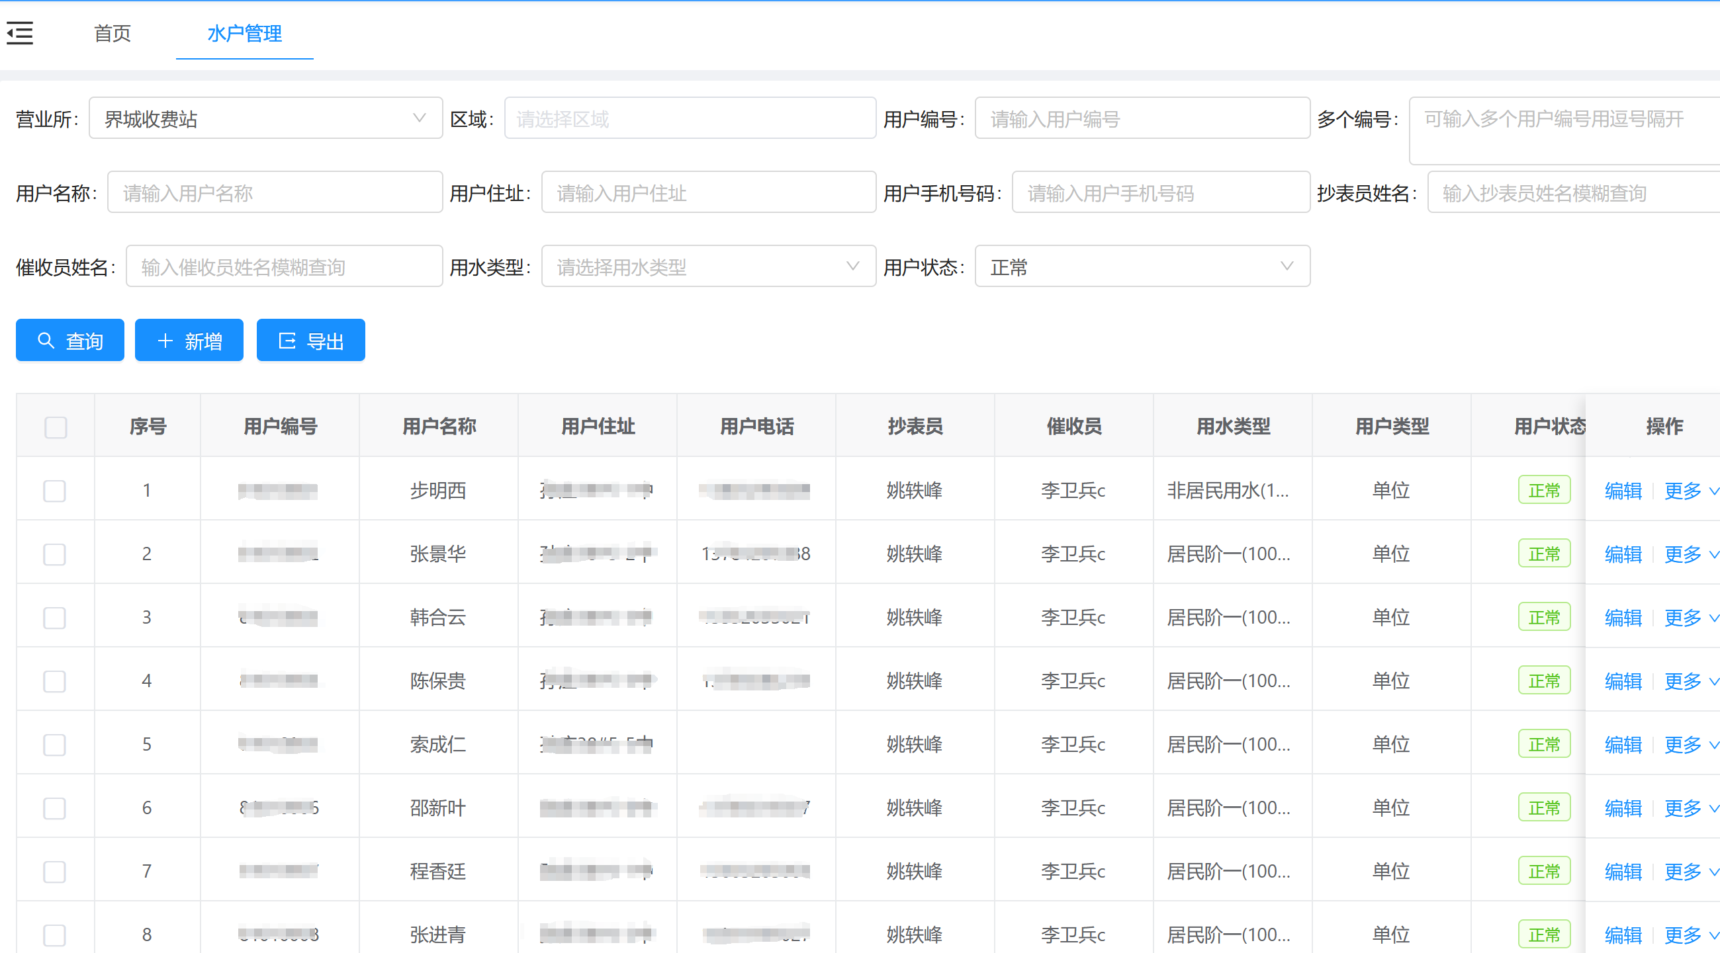Expand 更多 for 索成仁 row
The width and height of the screenshot is (1720, 953).
click(x=1691, y=743)
